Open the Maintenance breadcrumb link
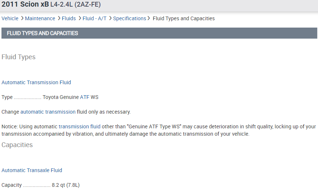This screenshot has height=196, width=318. [x=40, y=18]
